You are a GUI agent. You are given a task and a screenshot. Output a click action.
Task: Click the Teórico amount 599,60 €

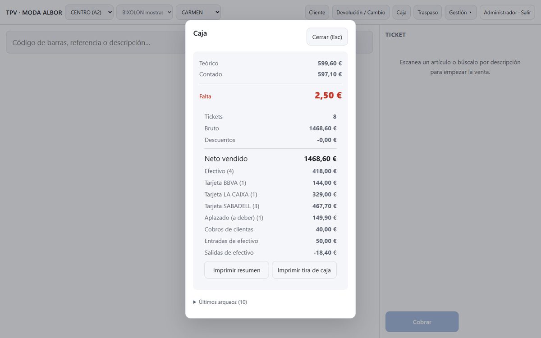[x=330, y=63]
